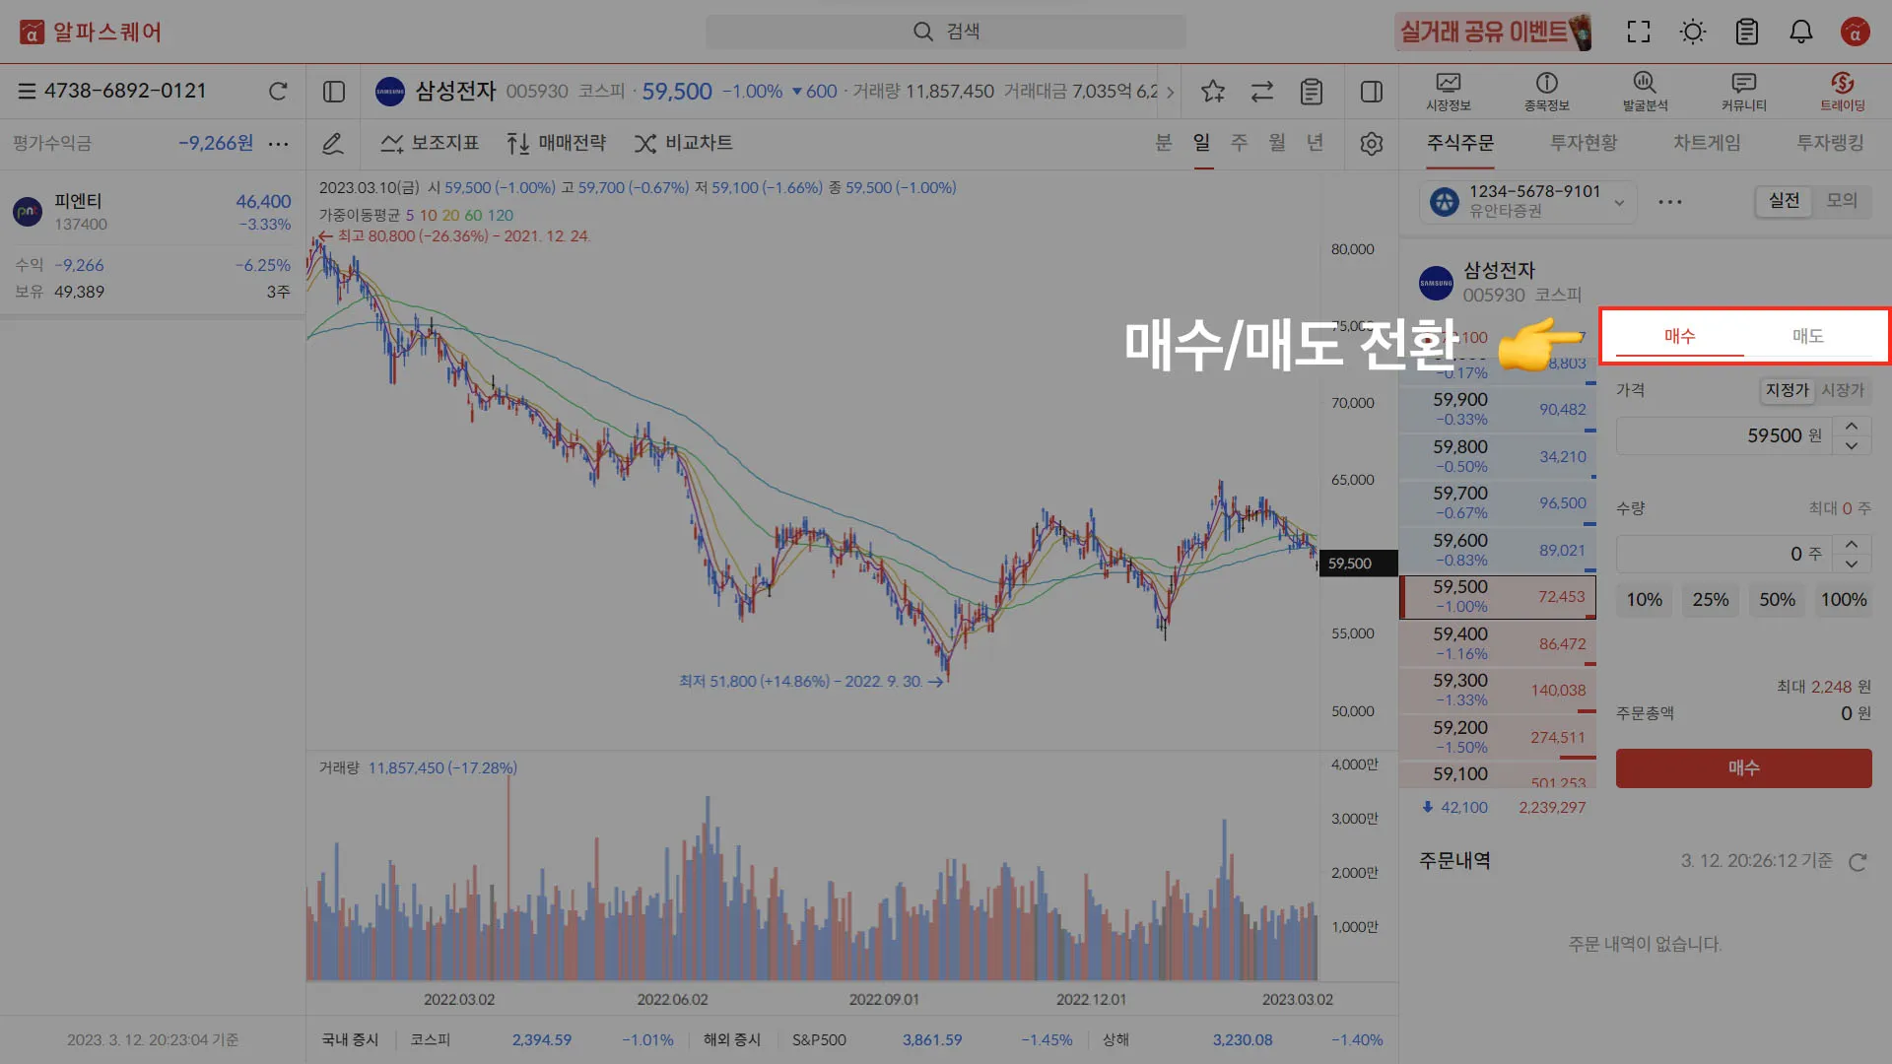
Task: Refresh the account with the reload icon
Action: pos(278,92)
